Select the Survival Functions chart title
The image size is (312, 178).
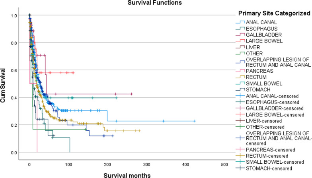coord(149,3)
